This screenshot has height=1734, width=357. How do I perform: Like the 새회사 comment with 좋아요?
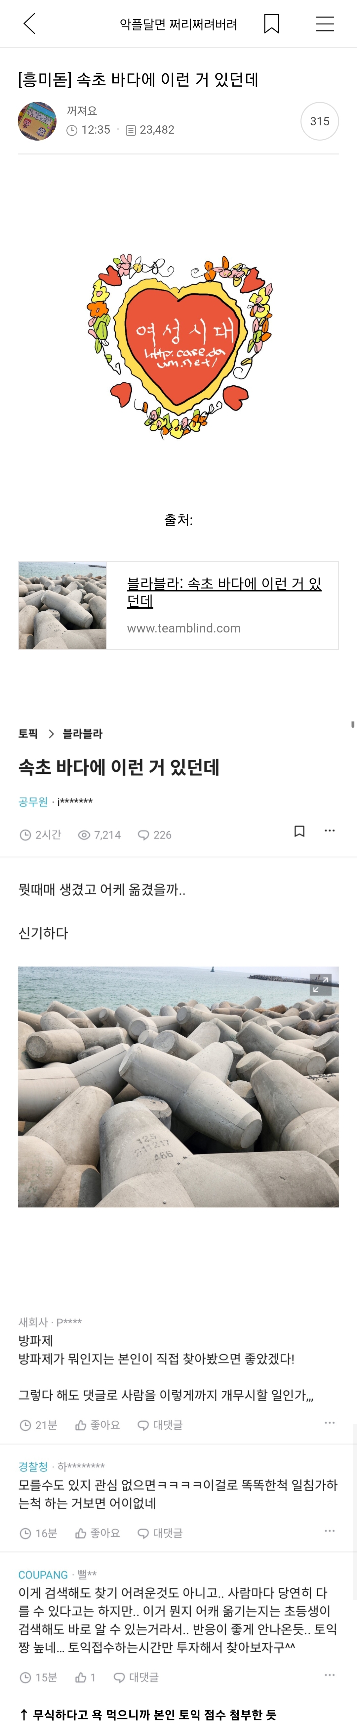pos(98,1425)
